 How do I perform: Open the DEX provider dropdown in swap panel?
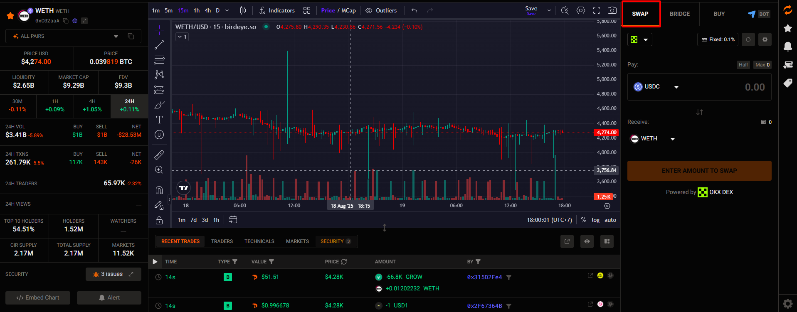(x=640, y=39)
